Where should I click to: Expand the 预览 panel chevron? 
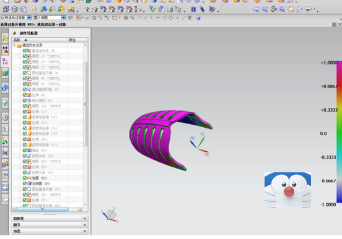tap(85, 231)
